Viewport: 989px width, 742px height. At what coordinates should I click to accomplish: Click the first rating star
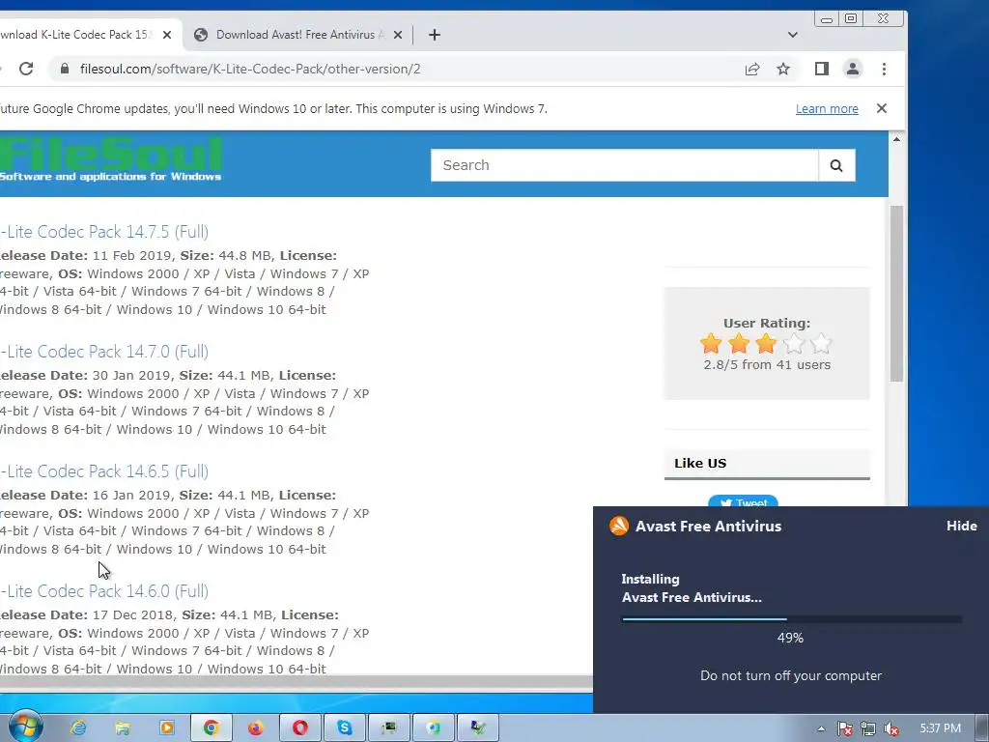point(710,343)
